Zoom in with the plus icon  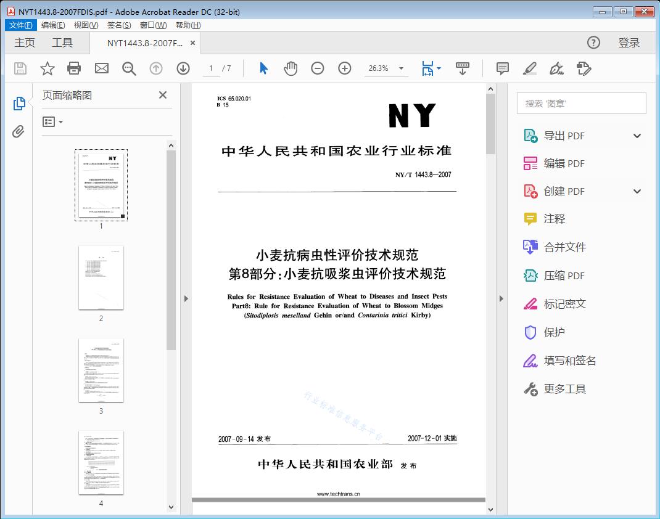pyautogui.click(x=345, y=68)
